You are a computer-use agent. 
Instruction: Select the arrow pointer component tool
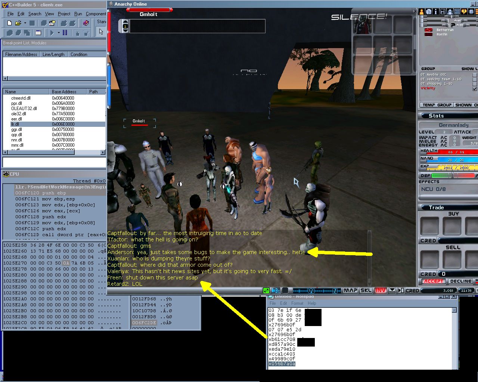pyautogui.click(x=101, y=32)
